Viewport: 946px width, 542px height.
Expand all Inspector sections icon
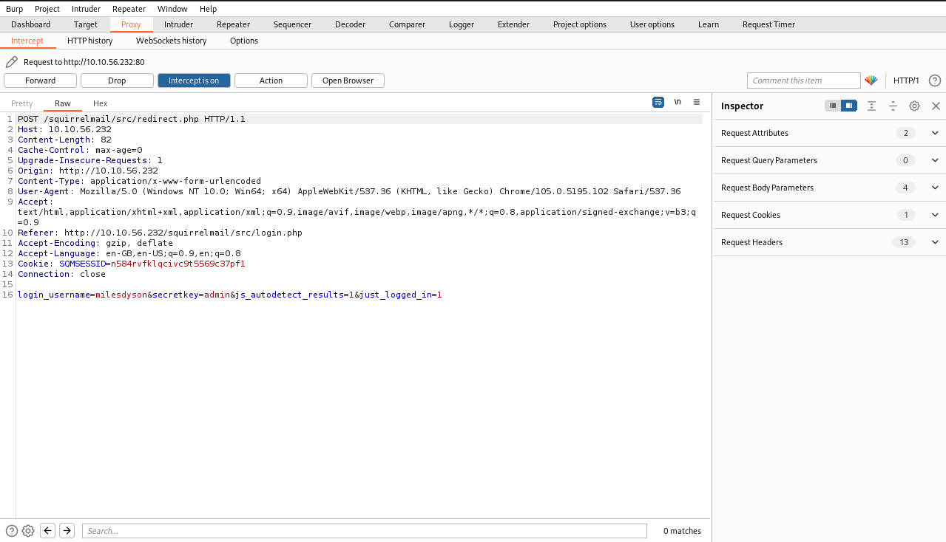point(872,106)
